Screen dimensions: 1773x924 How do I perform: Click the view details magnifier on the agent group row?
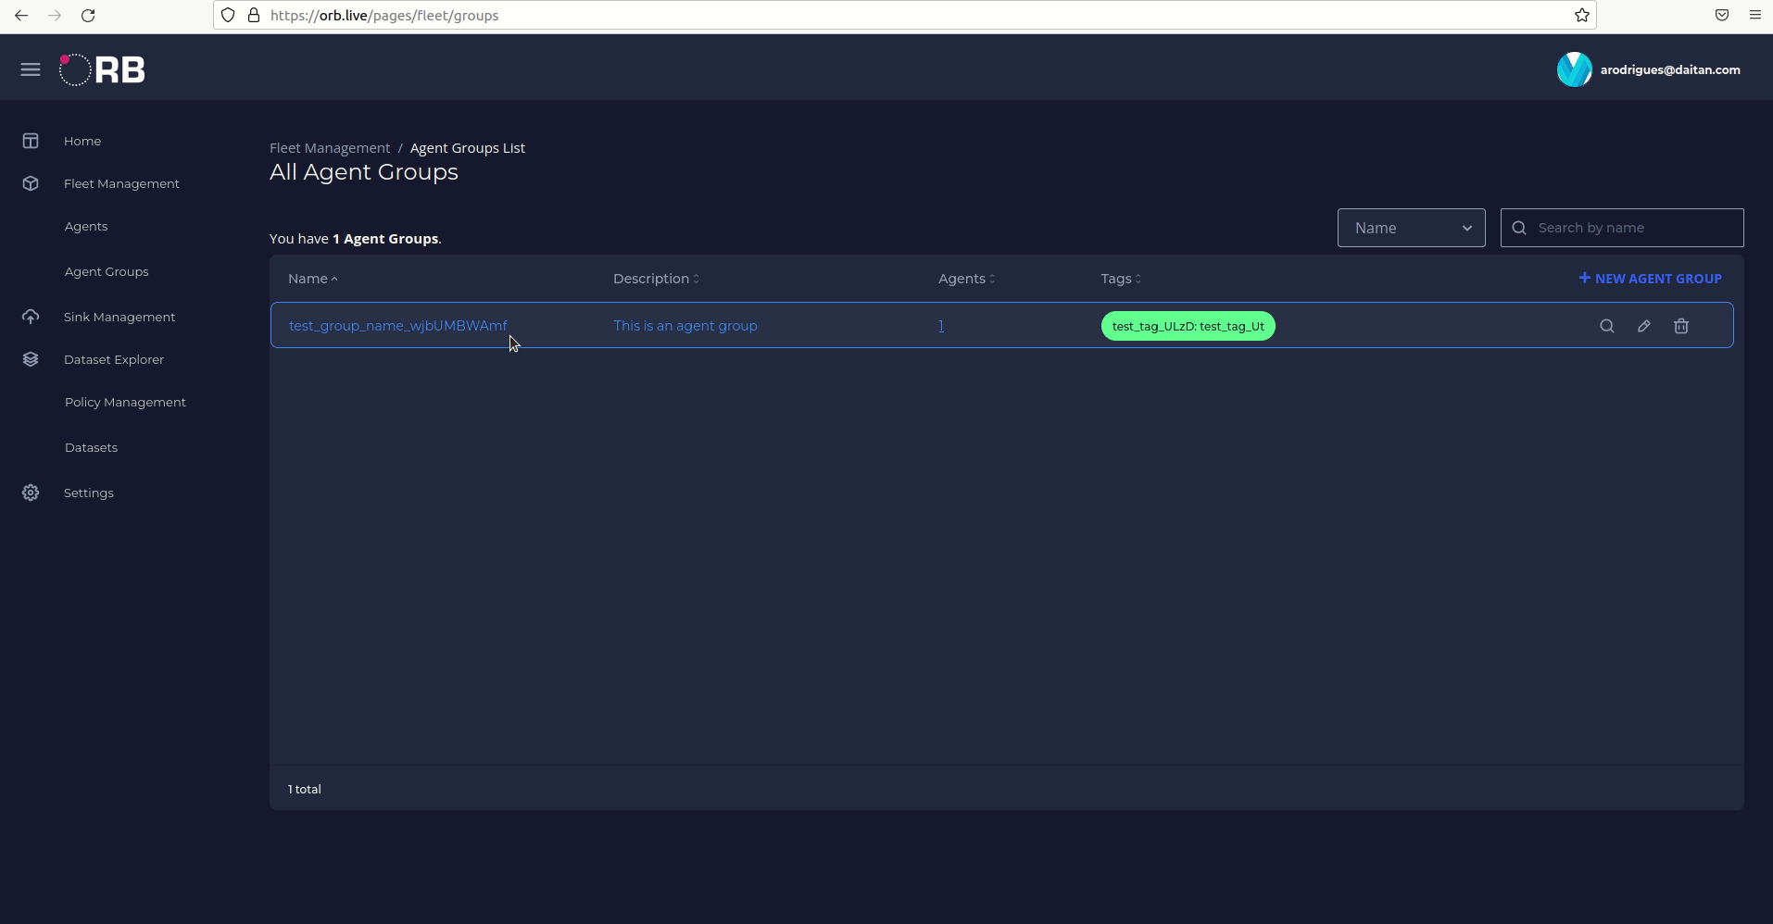point(1607,326)
